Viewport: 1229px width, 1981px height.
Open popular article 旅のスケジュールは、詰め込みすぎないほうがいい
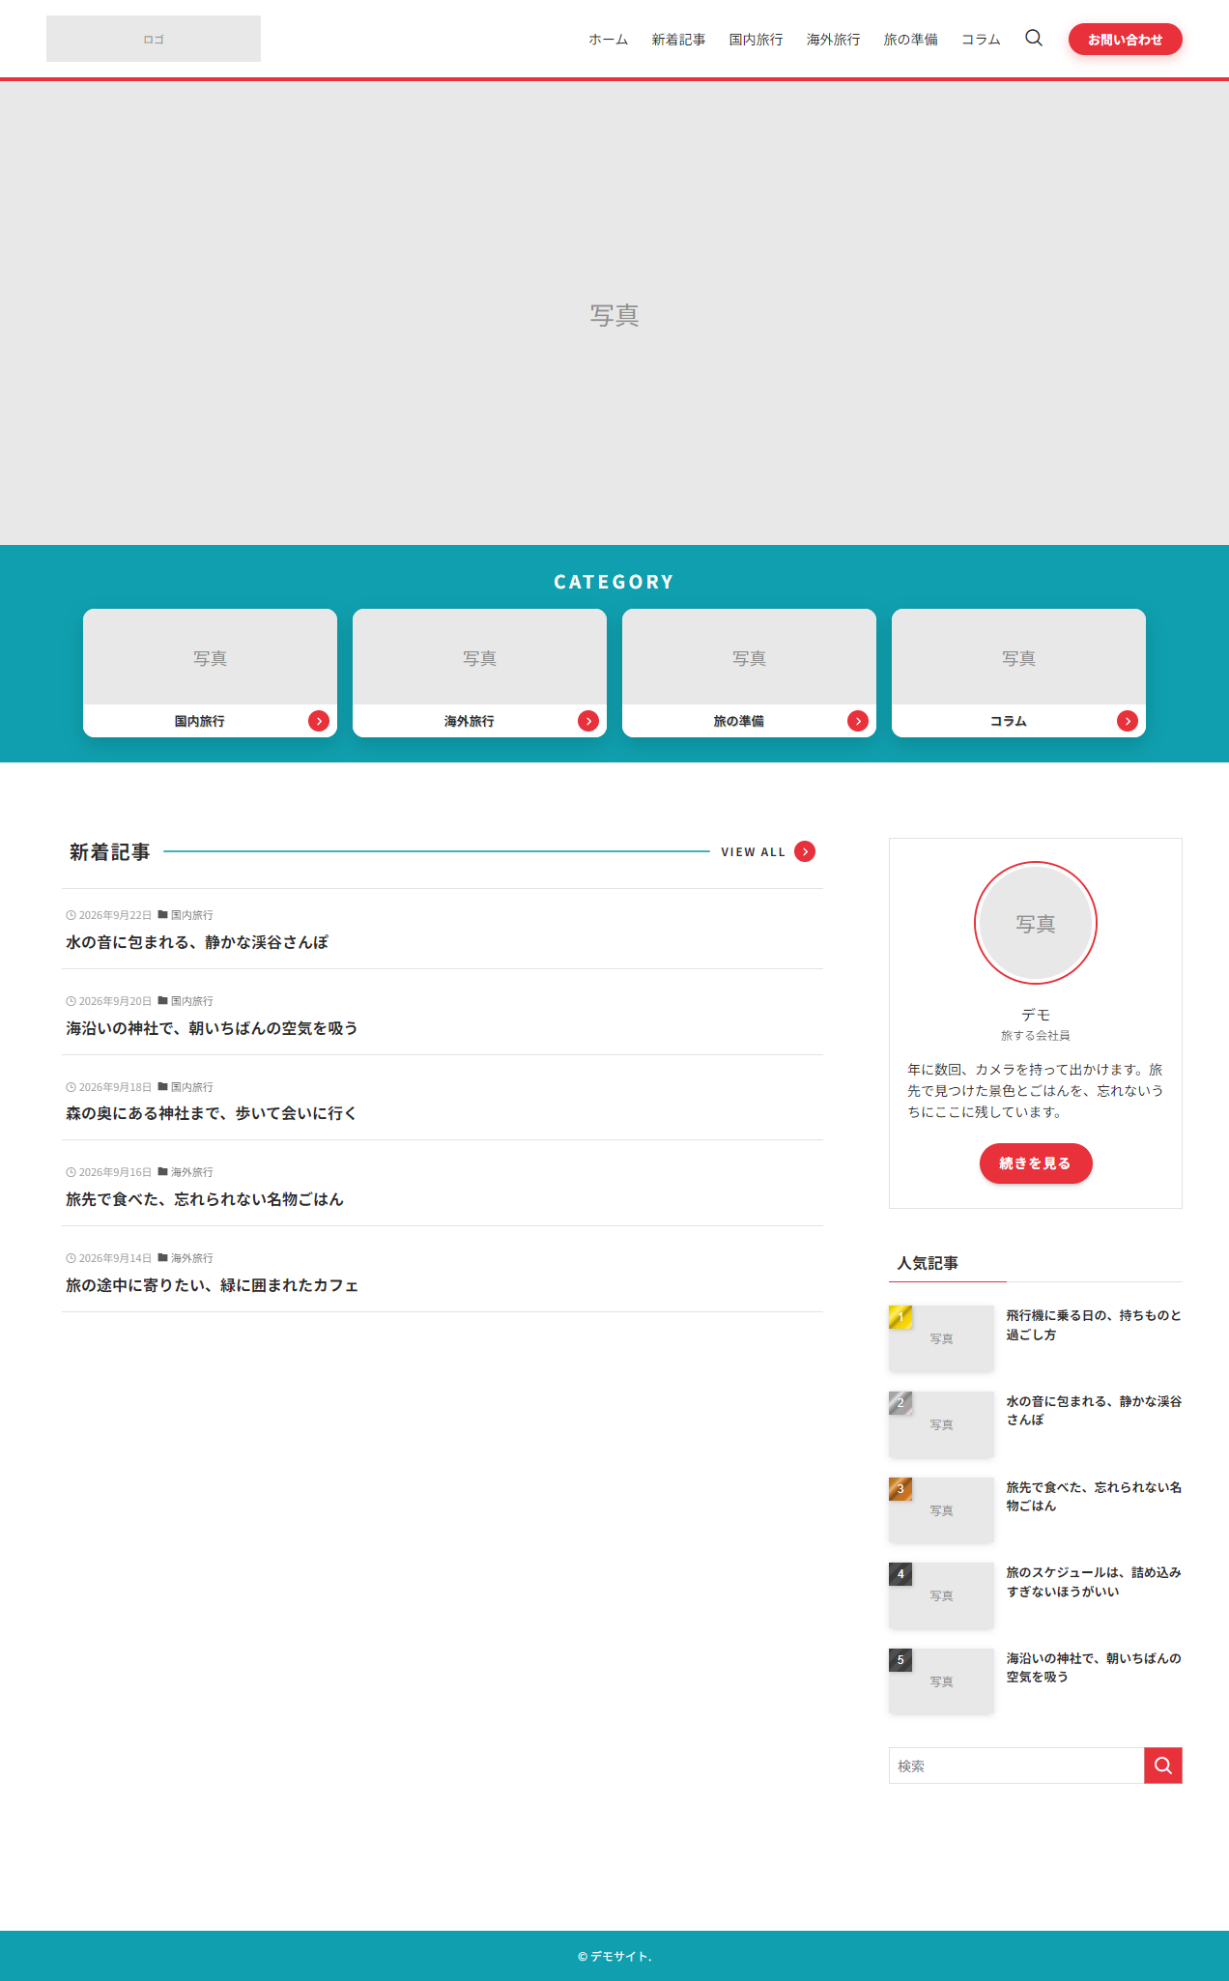(x=1094, y=1582)
